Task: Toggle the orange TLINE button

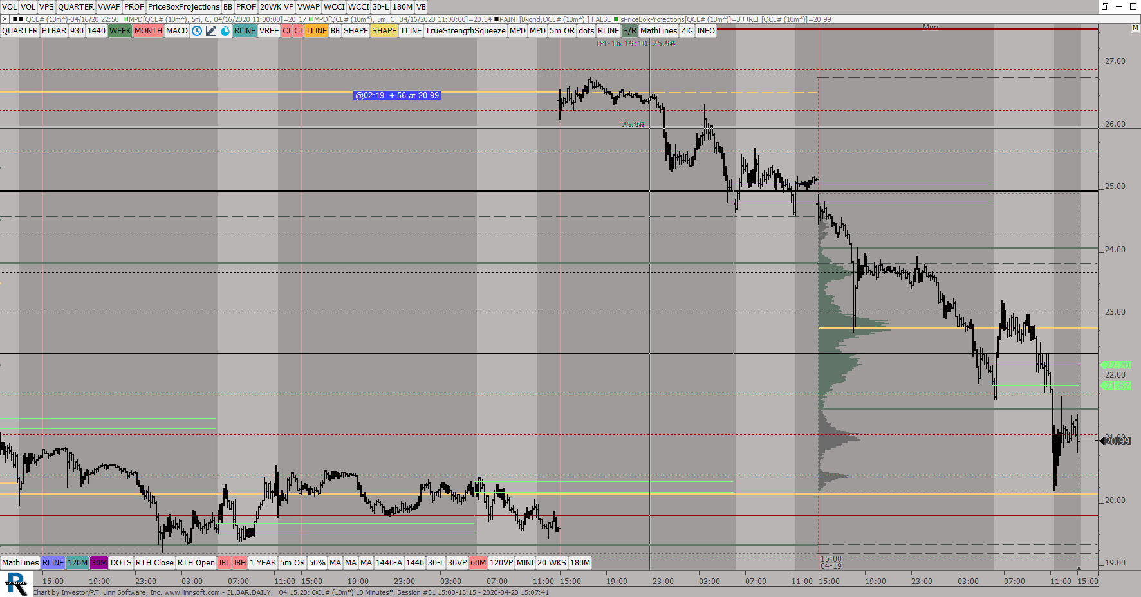Action: point(316,31)
